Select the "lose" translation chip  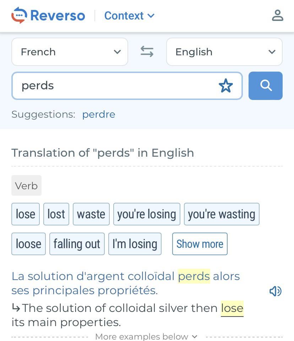[x=26, y=214]
